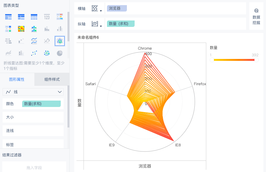Select the group table chart type
The width and height of the screenshot is (266, 172).
click(x=8, y=17)
